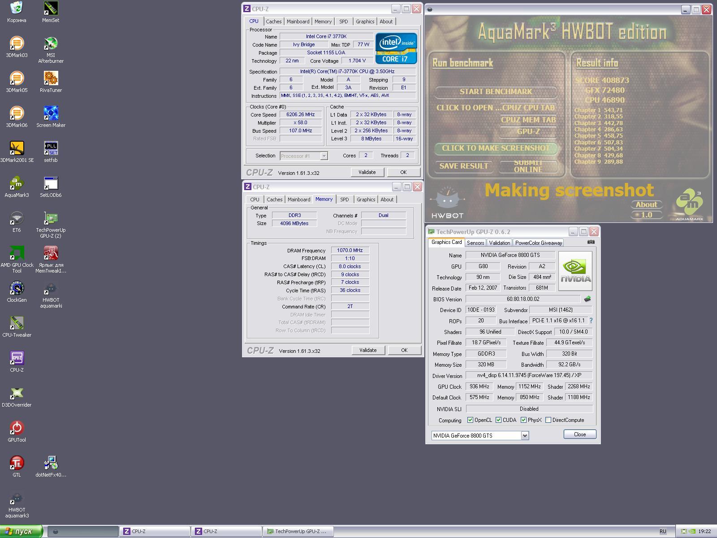This screenshot has width=717, height=538.
Task: Click CPUZ MEM TAB in AquaMark
Action: pos(528,120)
